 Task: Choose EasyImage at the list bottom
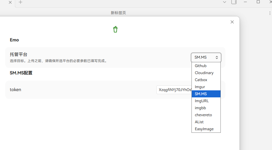tap(204, 129)
